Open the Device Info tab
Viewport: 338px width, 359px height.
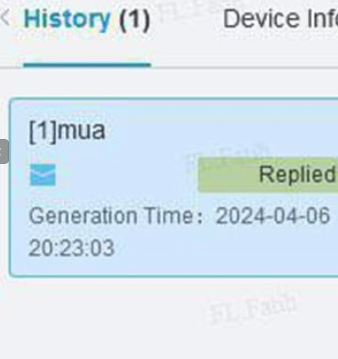click(x=280, y=19)
